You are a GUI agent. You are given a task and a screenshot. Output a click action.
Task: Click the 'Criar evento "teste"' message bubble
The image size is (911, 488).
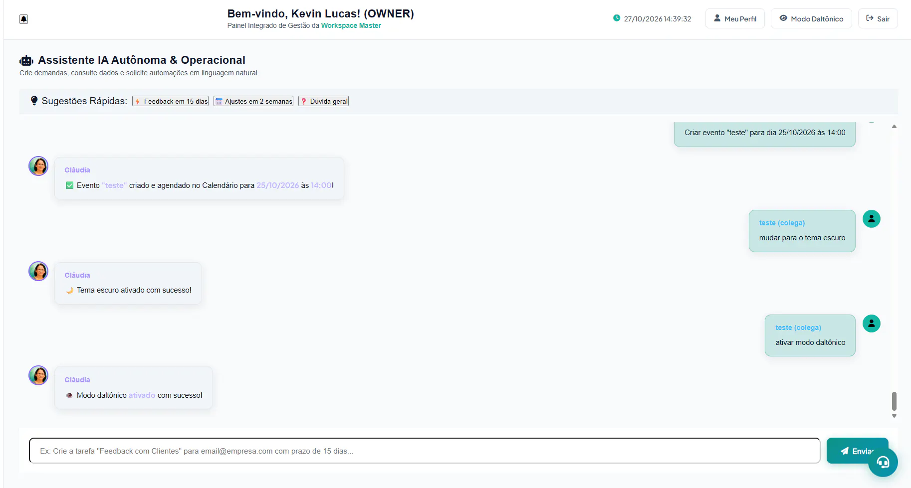click(x=764, y=134)
